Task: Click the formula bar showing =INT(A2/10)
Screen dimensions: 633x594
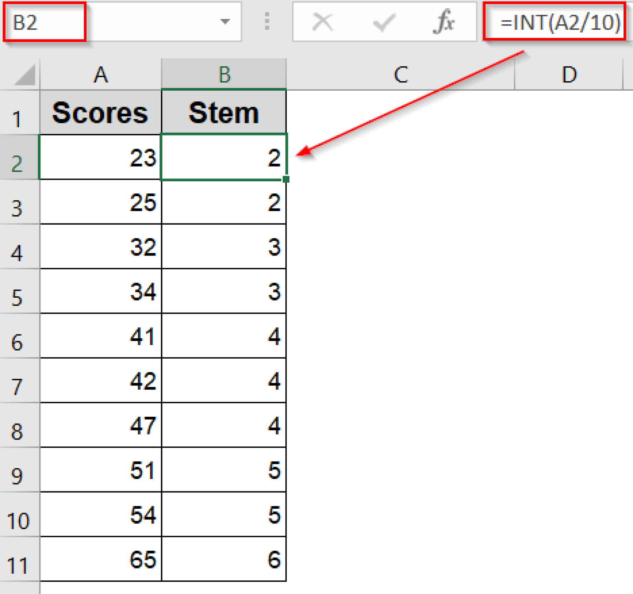Action: 556,23
